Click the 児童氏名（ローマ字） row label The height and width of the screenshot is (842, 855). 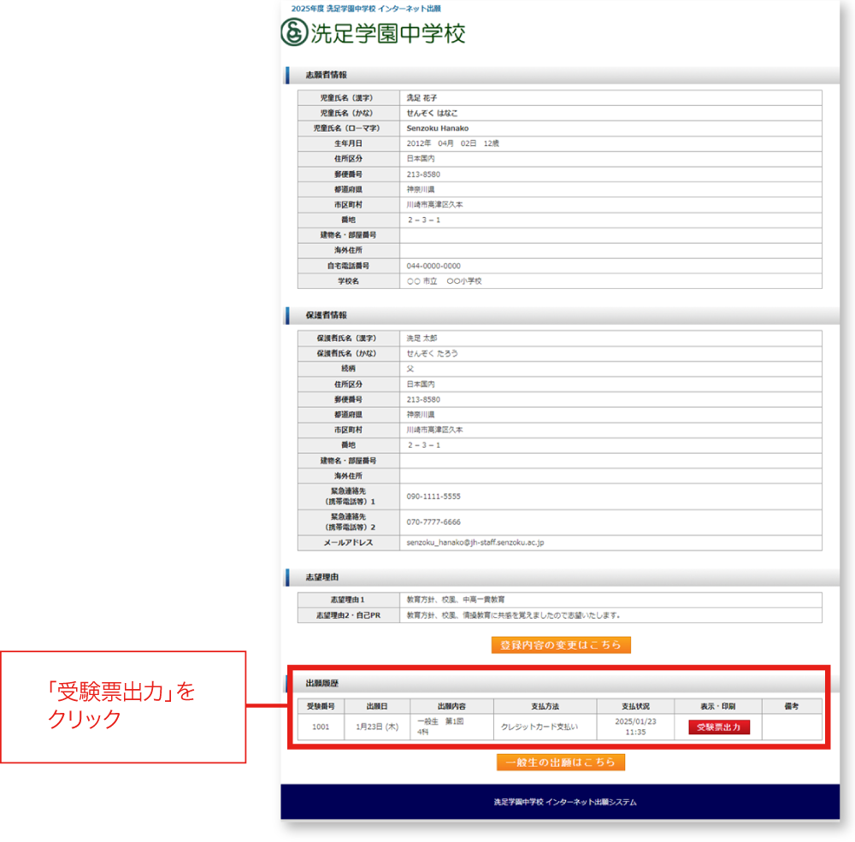tap(347, 128)
